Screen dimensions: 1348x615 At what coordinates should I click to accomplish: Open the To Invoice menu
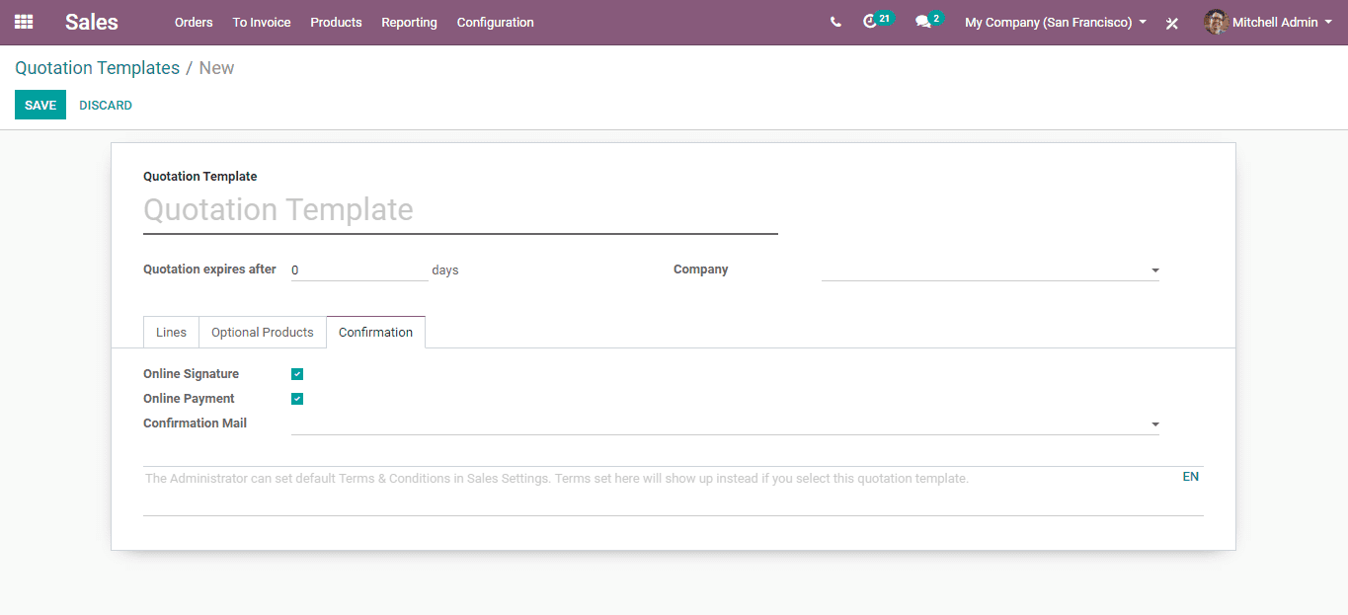point(262,22)
